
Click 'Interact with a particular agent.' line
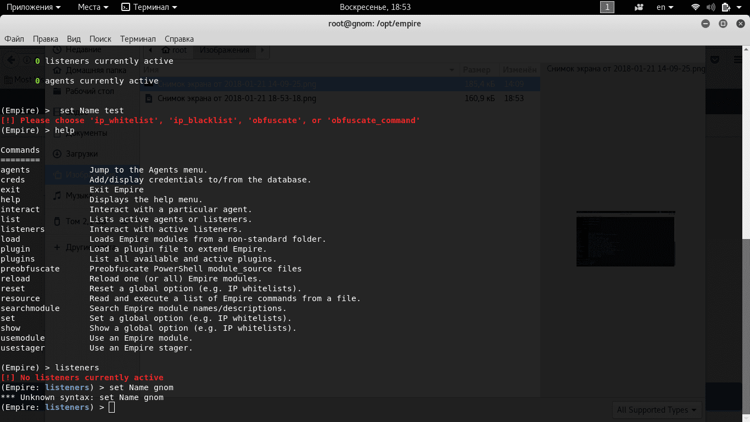(x=171, y=209)
